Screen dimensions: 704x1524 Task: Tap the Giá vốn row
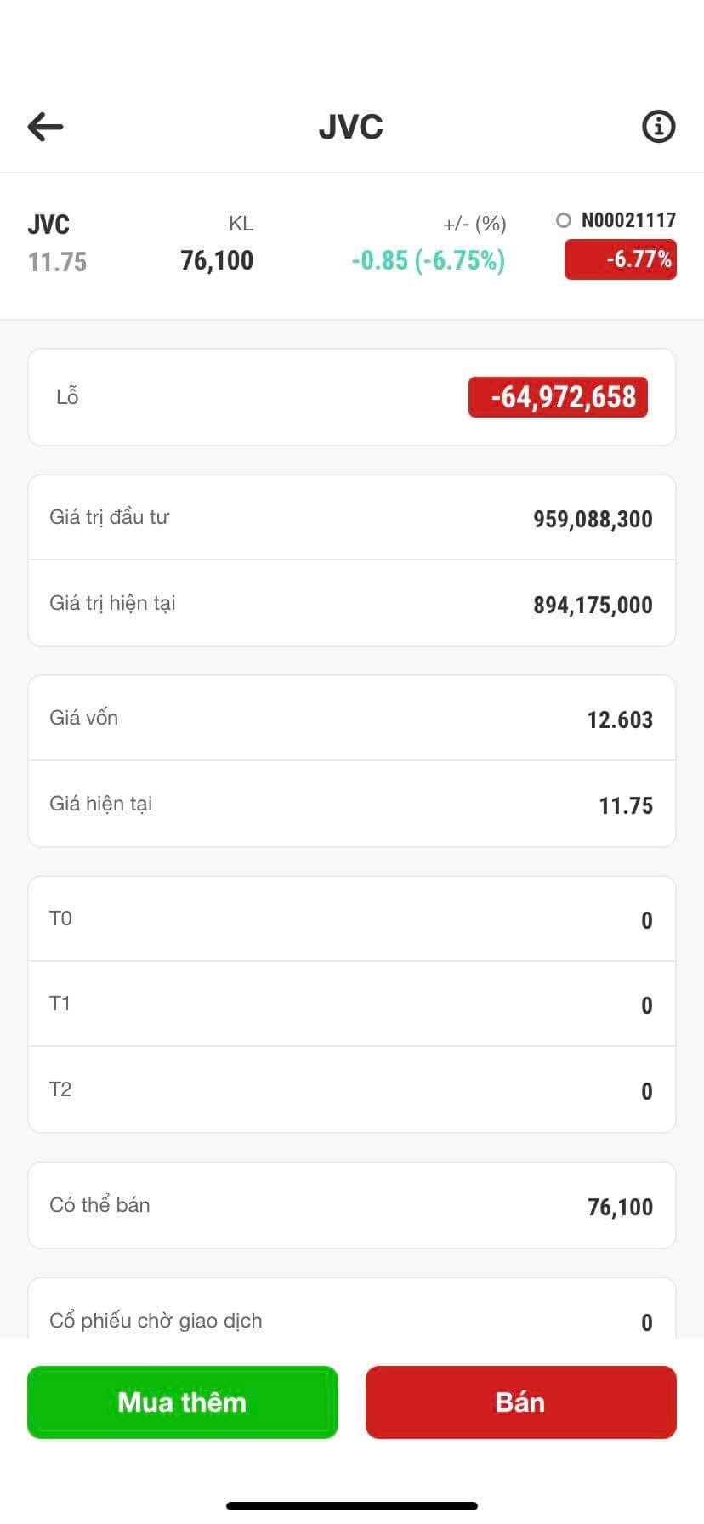click(x=352, y=719)
